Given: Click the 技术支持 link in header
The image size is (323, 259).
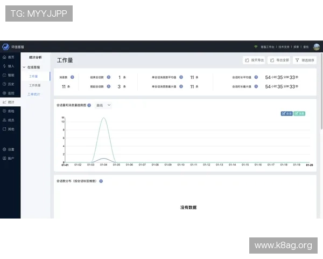Looking at the screenshot, I should pyautogui.click(x=284, y=47).
